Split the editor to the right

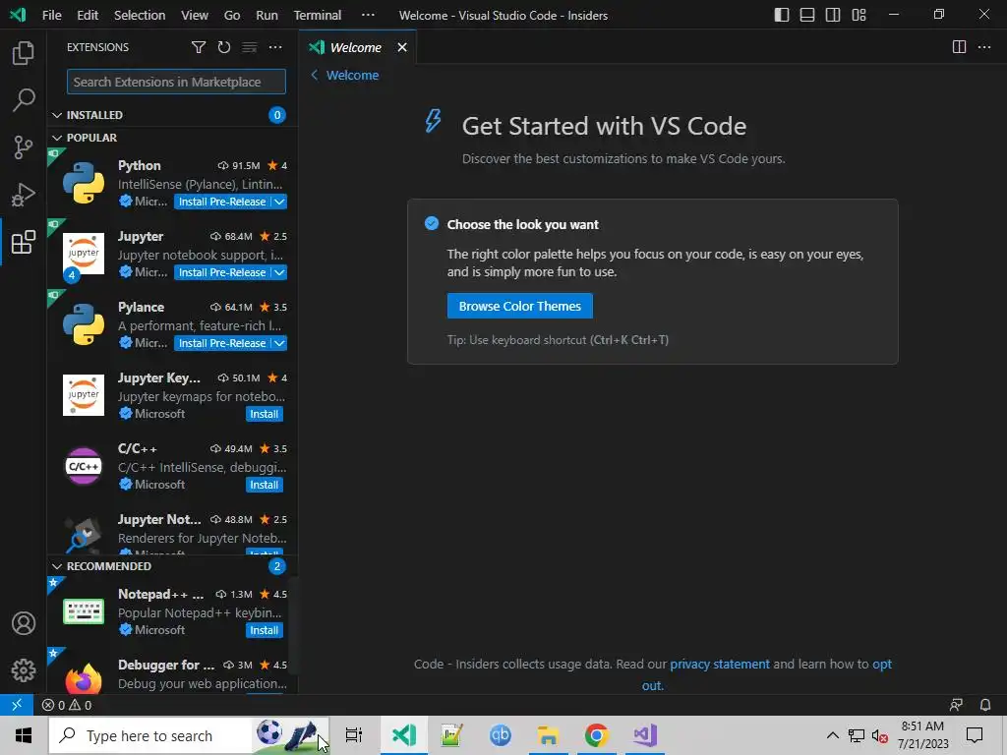[x=959, y=47]
